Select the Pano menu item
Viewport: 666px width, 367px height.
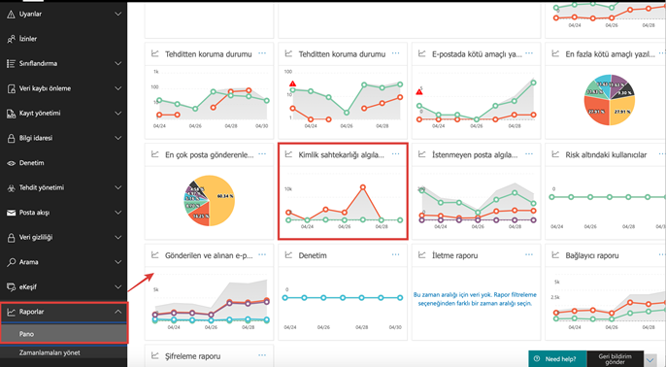click(64, 334)
